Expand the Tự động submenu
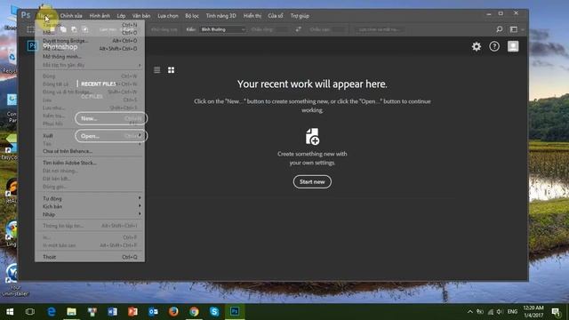This screenshot has width=569, height=320. point(91,198)
